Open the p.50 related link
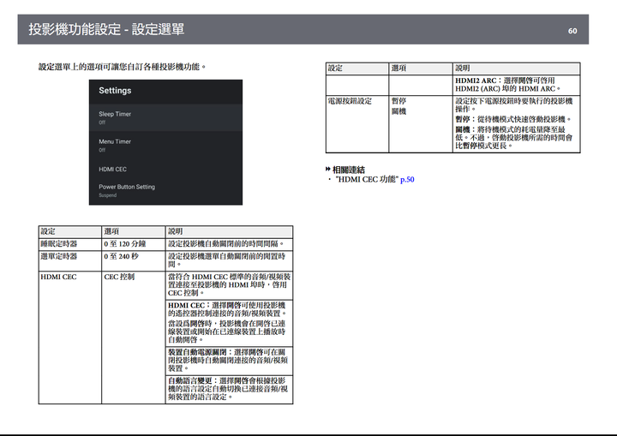 point(407,179)
